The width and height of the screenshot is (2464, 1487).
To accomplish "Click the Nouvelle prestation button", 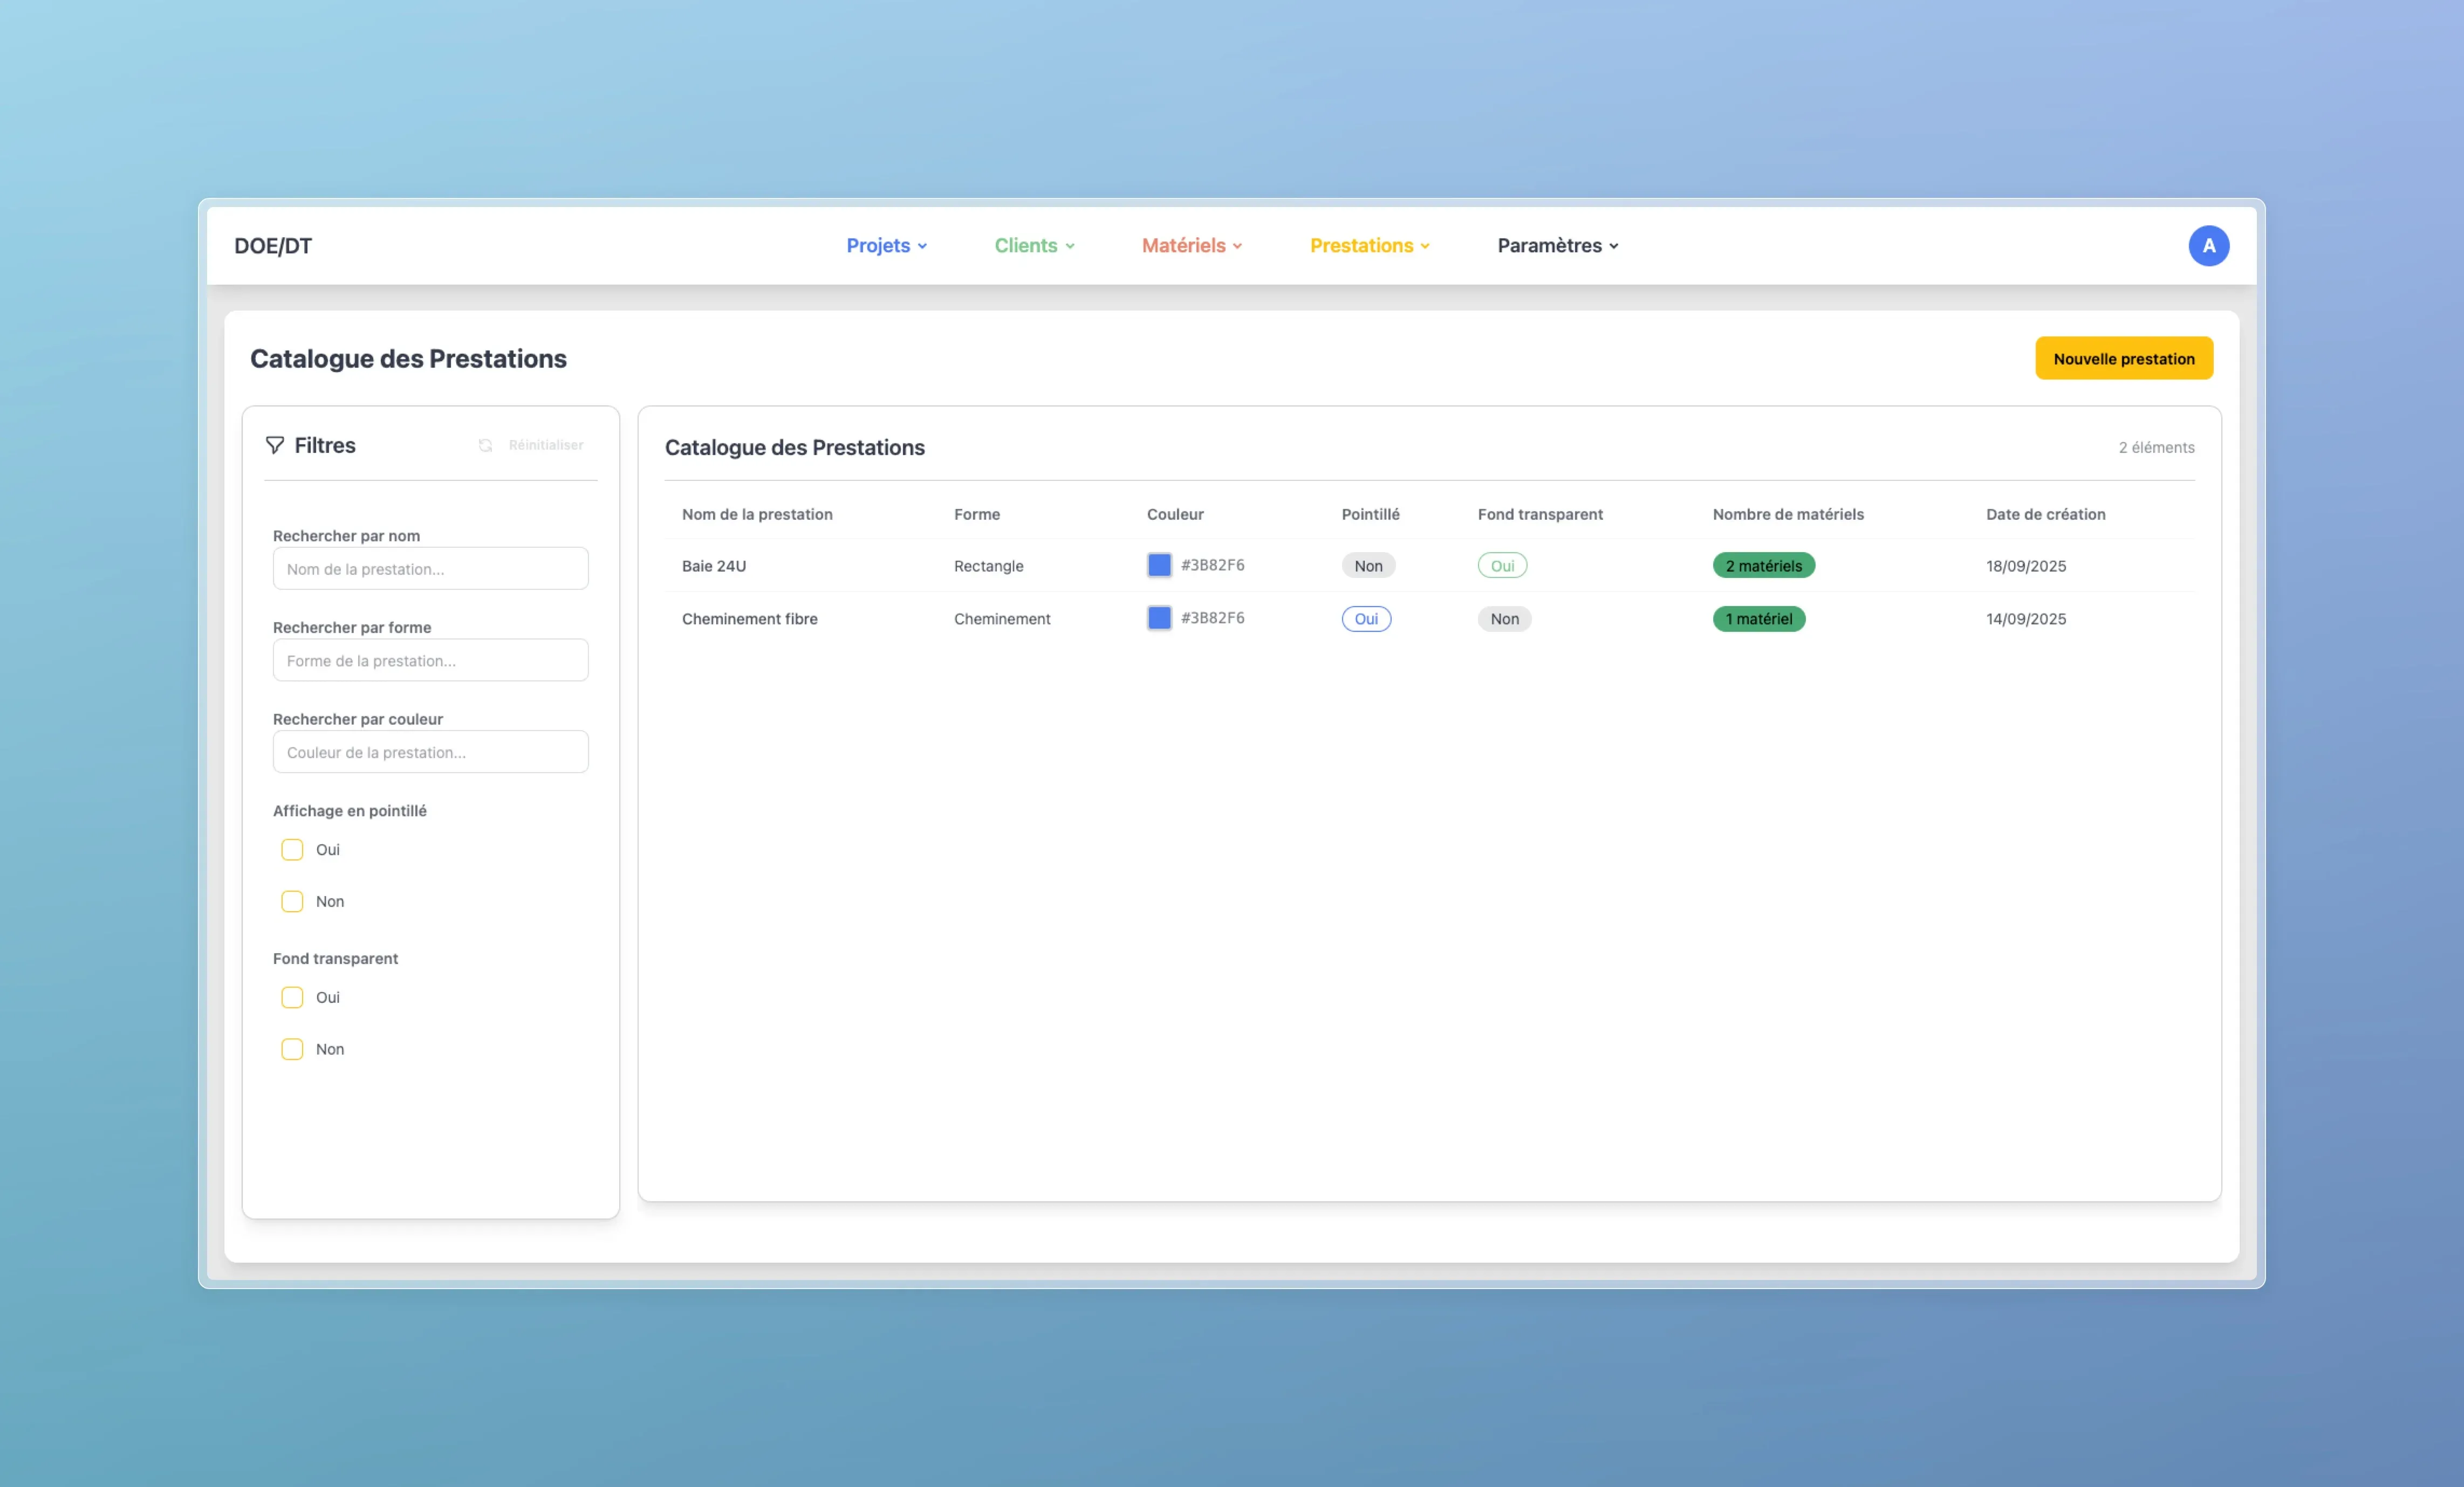I will click(2123, 359).
